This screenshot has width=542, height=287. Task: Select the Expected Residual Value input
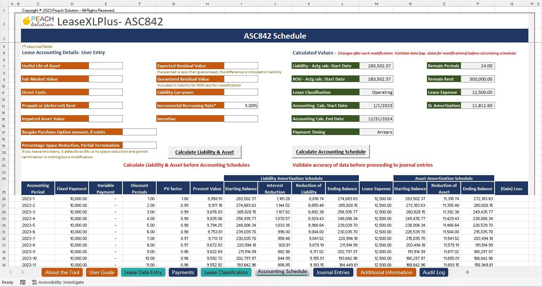(x=241, y=66)
